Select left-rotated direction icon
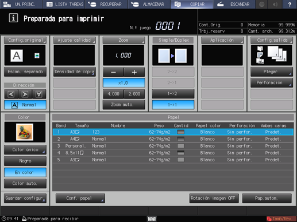This screenshot has width=297, height=222. 11,94
